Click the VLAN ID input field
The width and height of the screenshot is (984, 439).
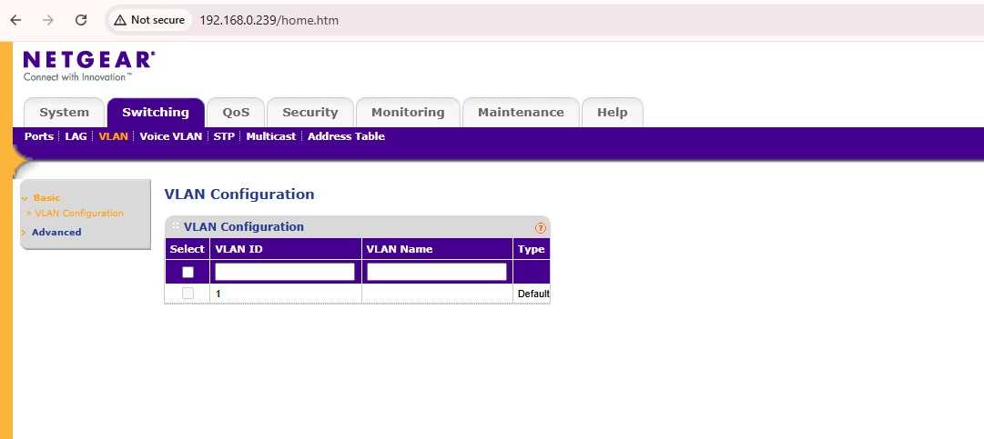[x=285, y=272]
